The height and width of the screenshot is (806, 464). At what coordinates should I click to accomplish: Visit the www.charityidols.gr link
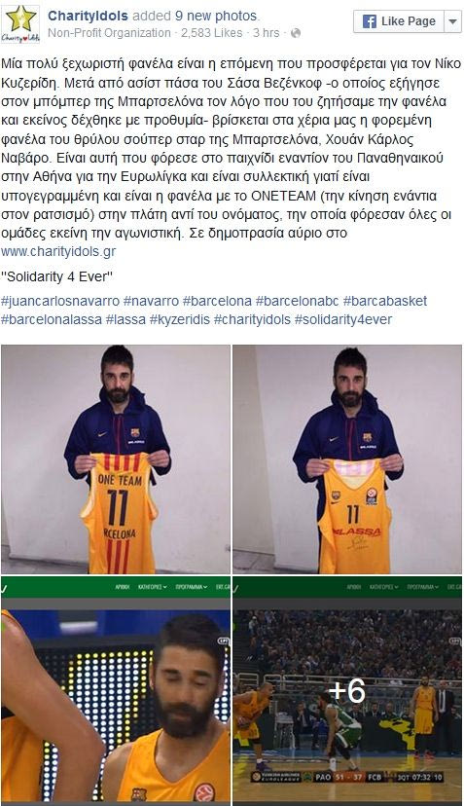coord(58,252)
